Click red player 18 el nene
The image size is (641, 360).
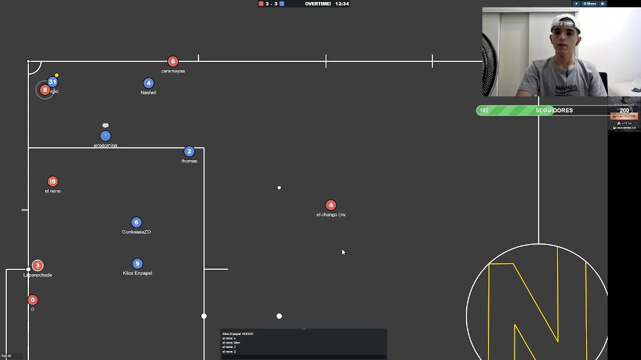(53, 181)
